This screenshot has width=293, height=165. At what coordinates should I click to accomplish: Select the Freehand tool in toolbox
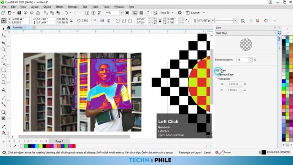click(x=4, y=57)
